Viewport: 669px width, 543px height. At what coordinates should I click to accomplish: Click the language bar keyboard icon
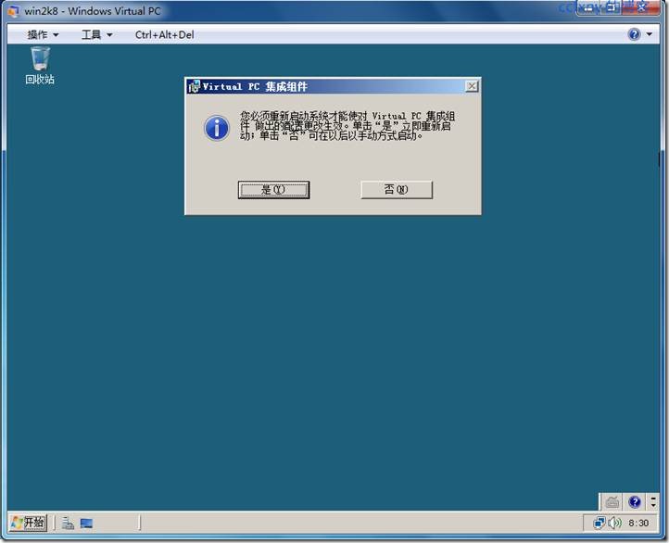pyautogui.click(x=612, y=502)
